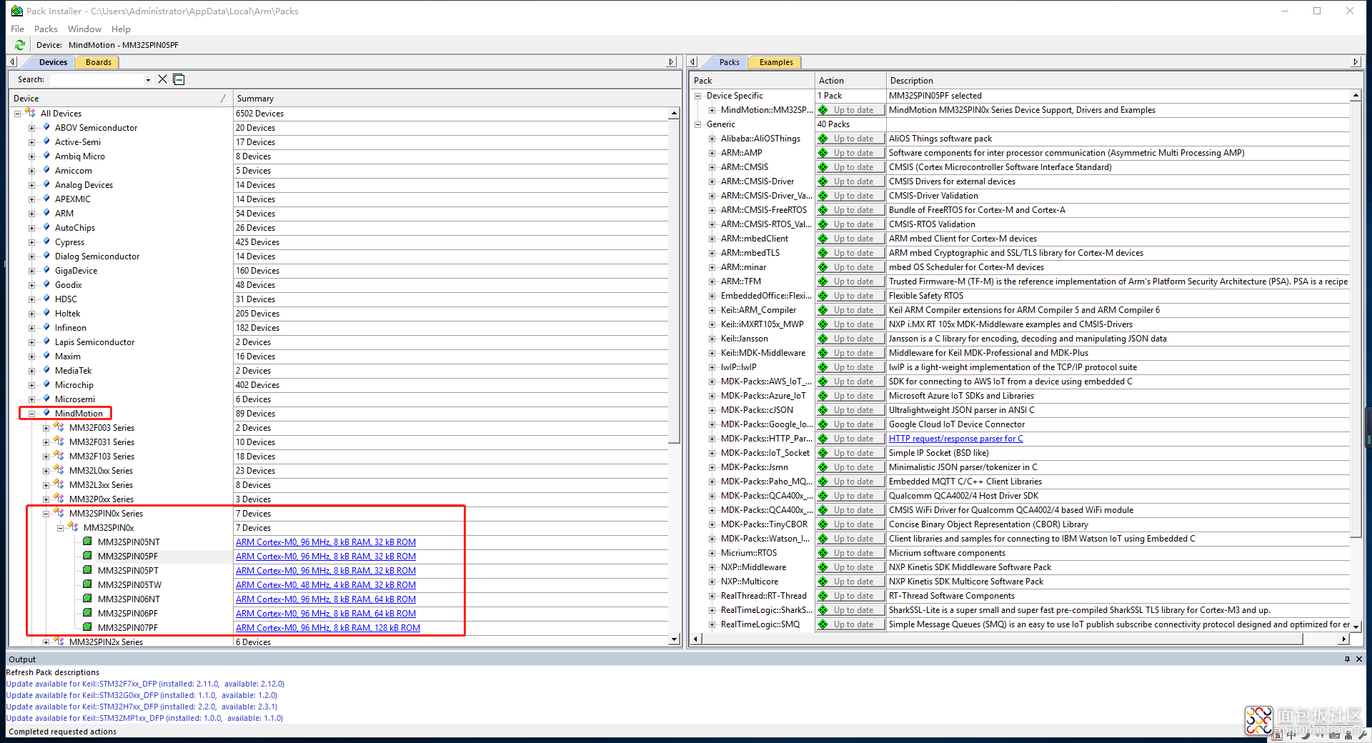Switch to the Examples tab
Viewport: 1372px width, 743px height.
tap(776, 62)
